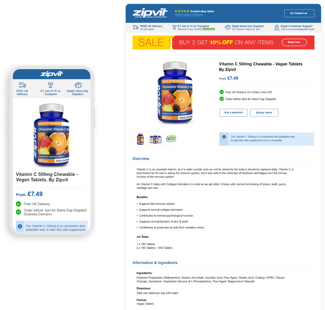Click the delivery truck icon on desktop bar
This screenshot has height=310, width=325.
pos(136,27)
